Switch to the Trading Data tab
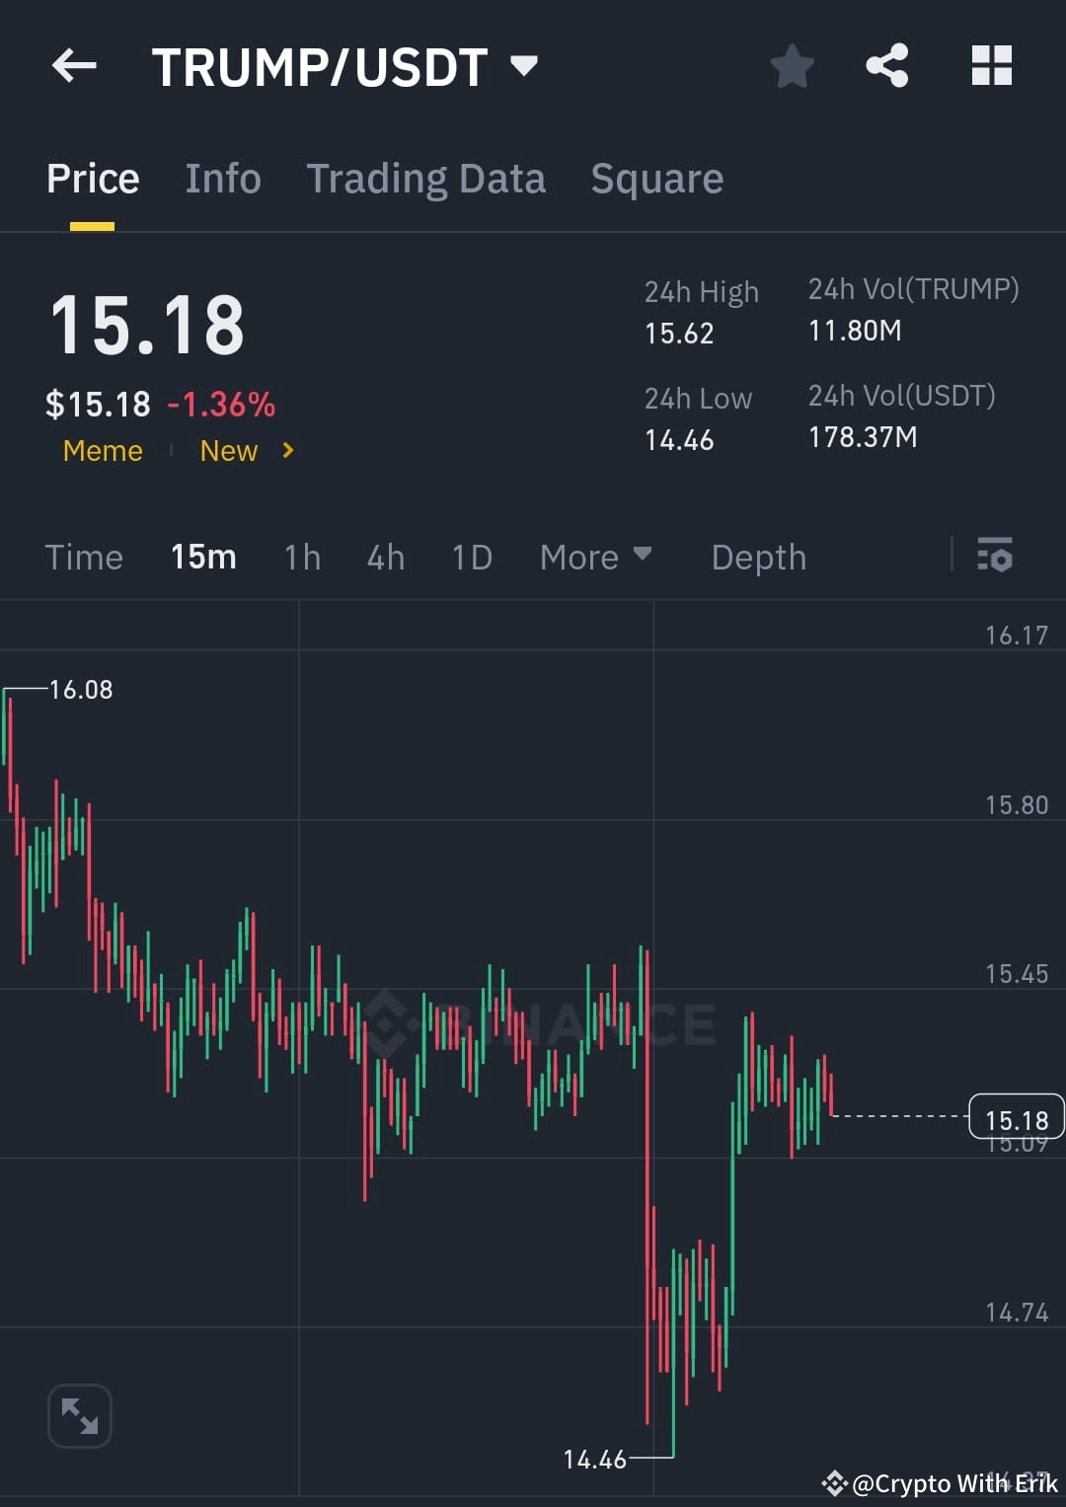 (426, 179)
